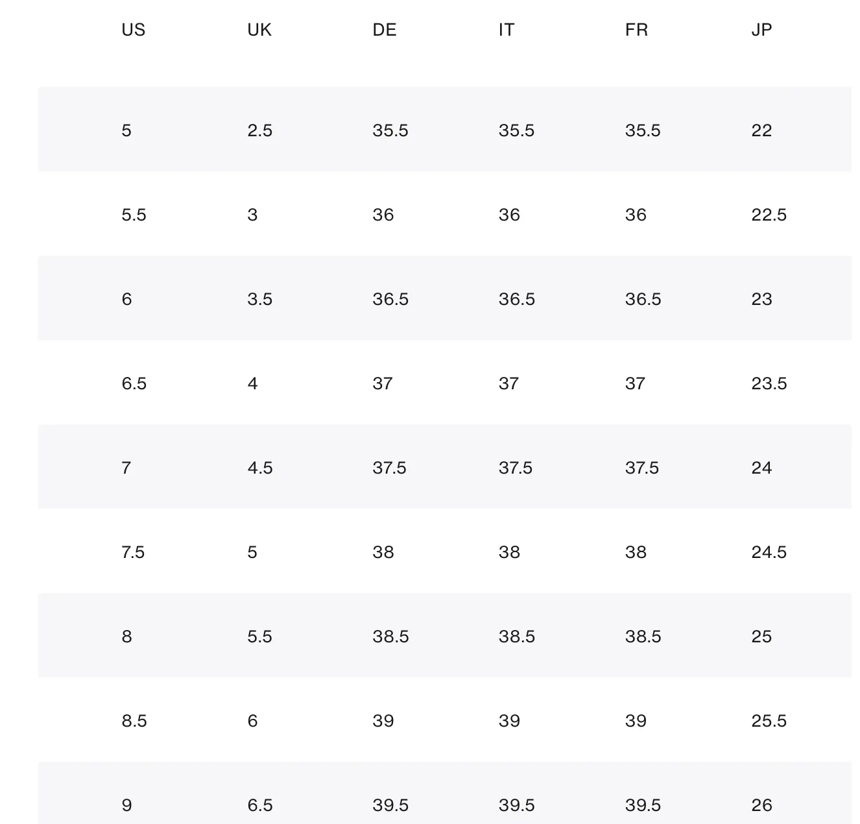Select the FR column header
The image size is (860, 824).
636,30
